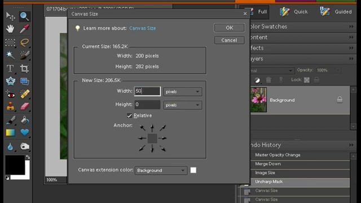
Task: Open the Width units pixels dropdown
Action: point(183,91)
